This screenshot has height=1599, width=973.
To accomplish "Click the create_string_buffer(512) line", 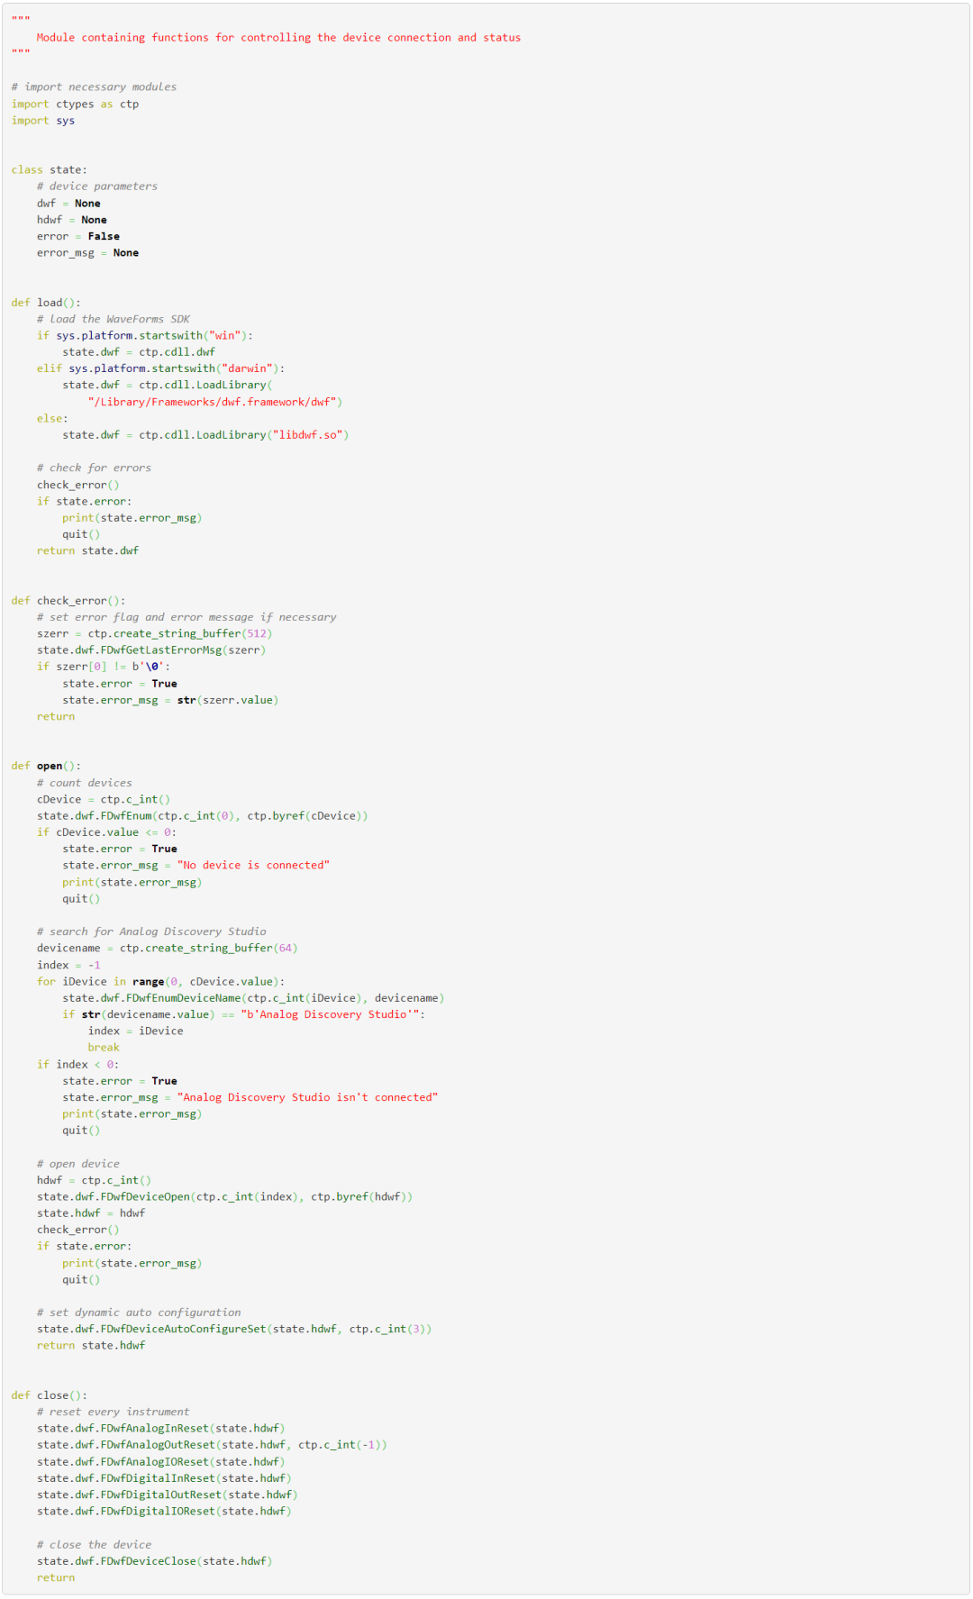I will [154, 633].
